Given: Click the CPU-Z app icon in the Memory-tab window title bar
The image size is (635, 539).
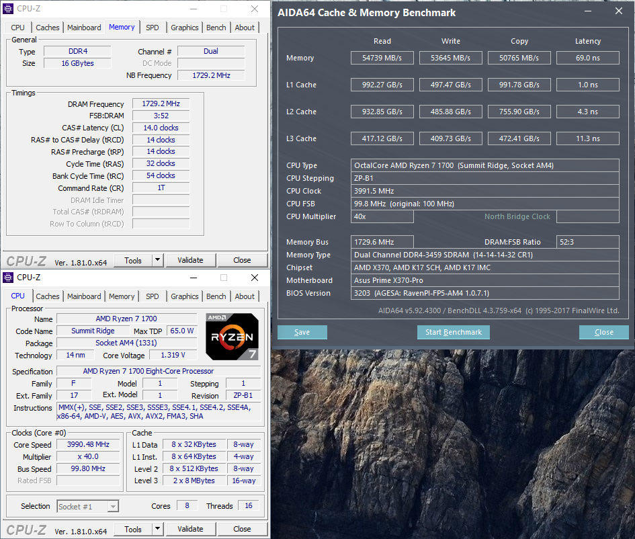Looking at the screenshot, I should (x=8, y=9).
